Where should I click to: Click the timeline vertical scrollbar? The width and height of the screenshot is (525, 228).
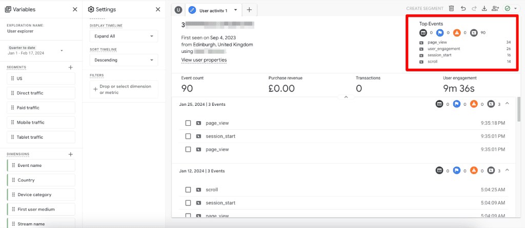519,110
